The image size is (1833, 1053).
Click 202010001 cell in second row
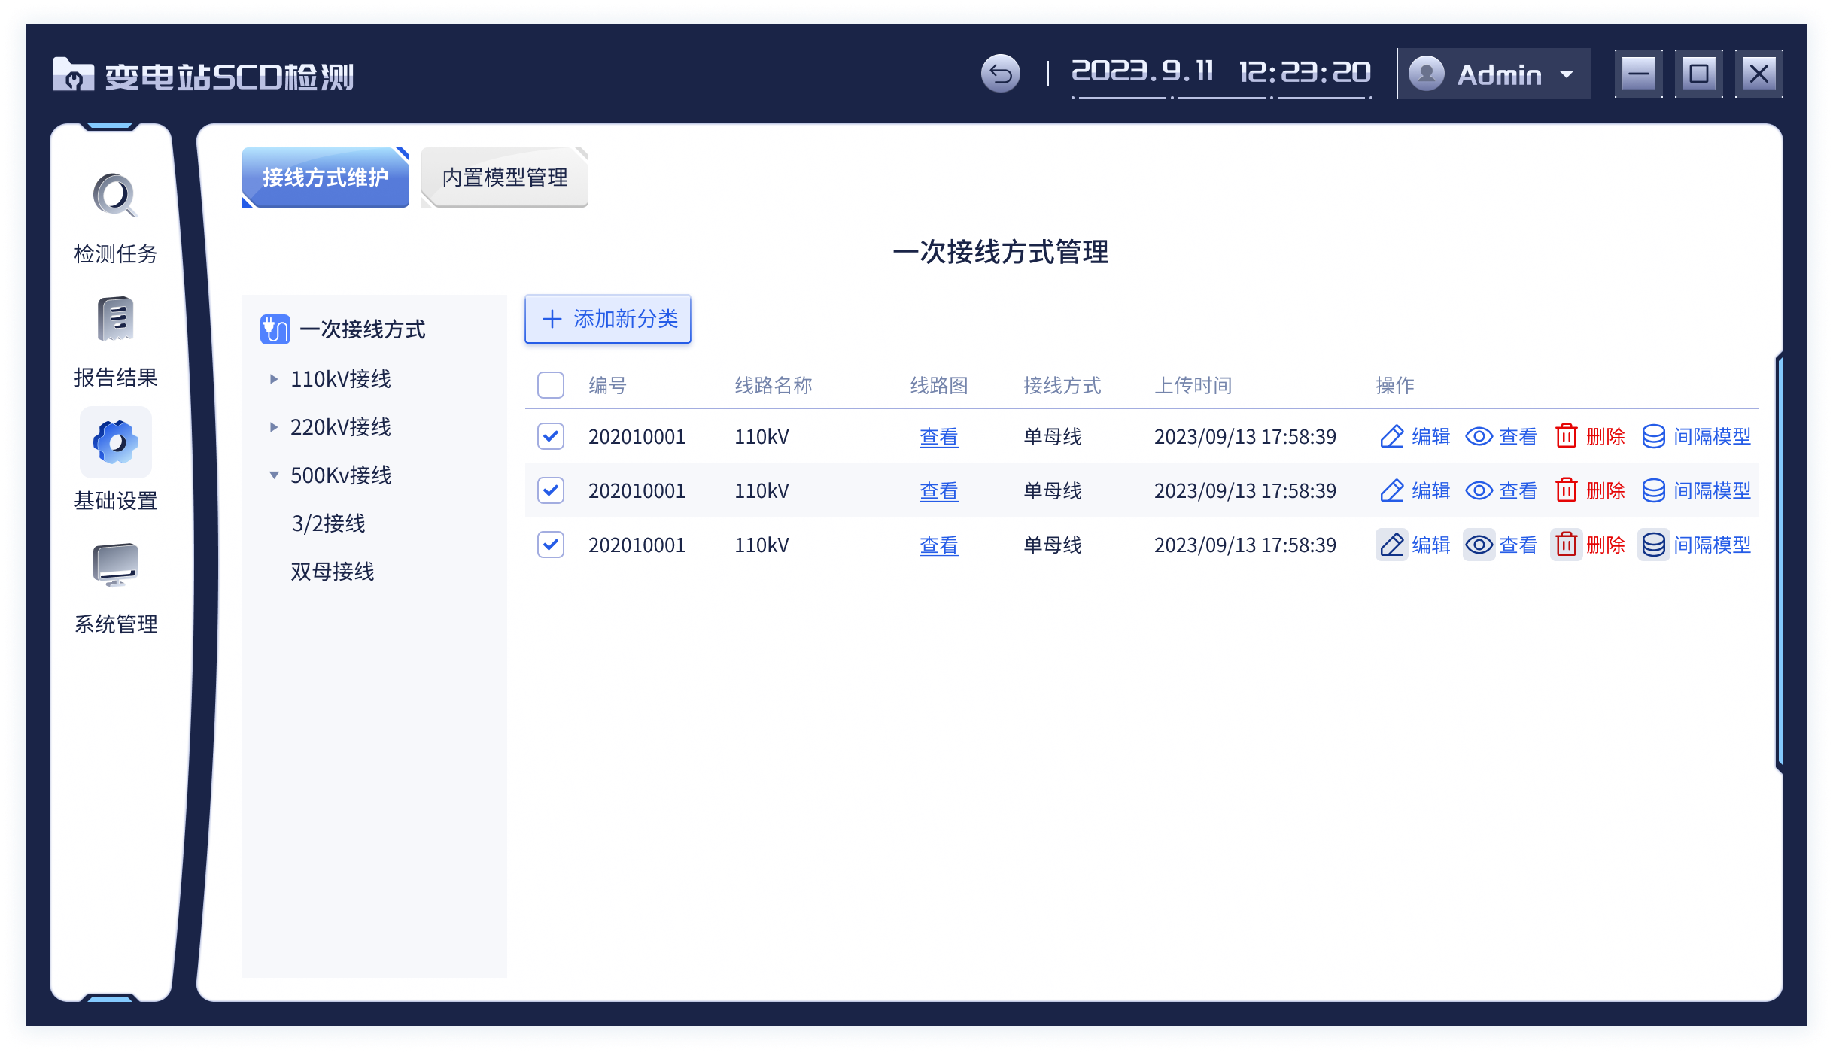637,491
